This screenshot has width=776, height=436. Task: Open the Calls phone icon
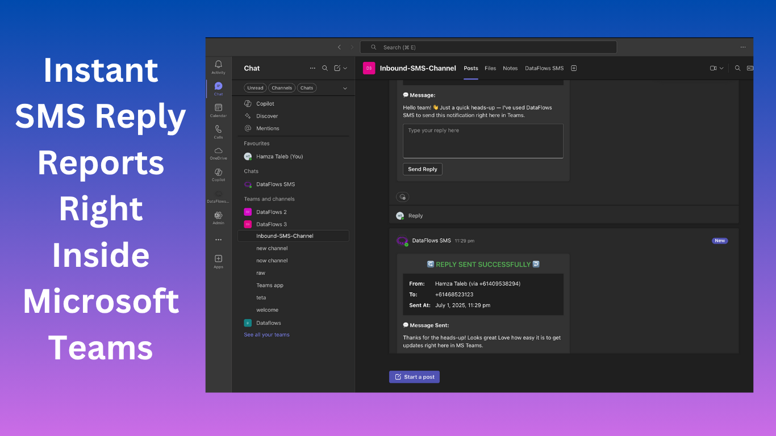click(x=218, y=131)
